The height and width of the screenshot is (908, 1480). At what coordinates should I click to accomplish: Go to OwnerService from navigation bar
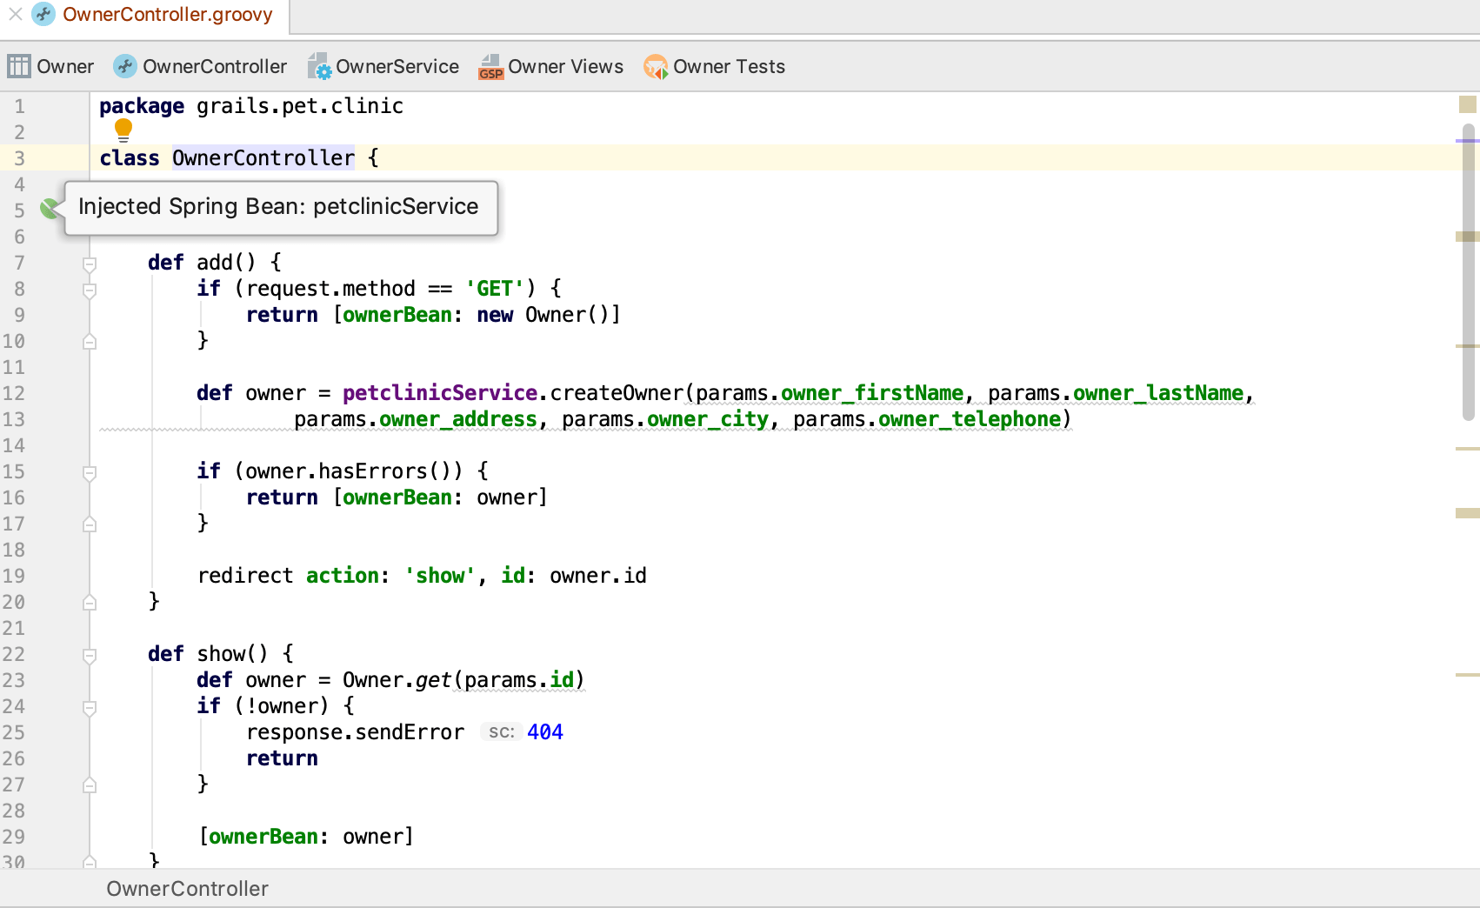click(x=397, y=67)
